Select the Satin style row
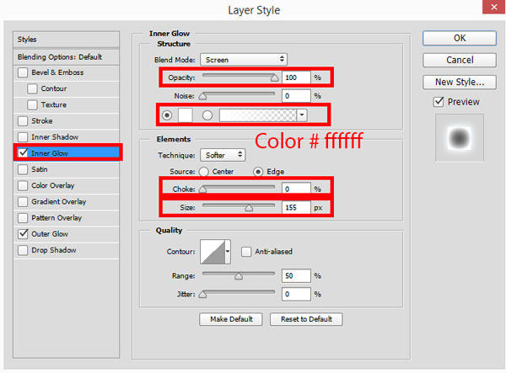Screen dimensions: 506x373 tap(66, 169)
